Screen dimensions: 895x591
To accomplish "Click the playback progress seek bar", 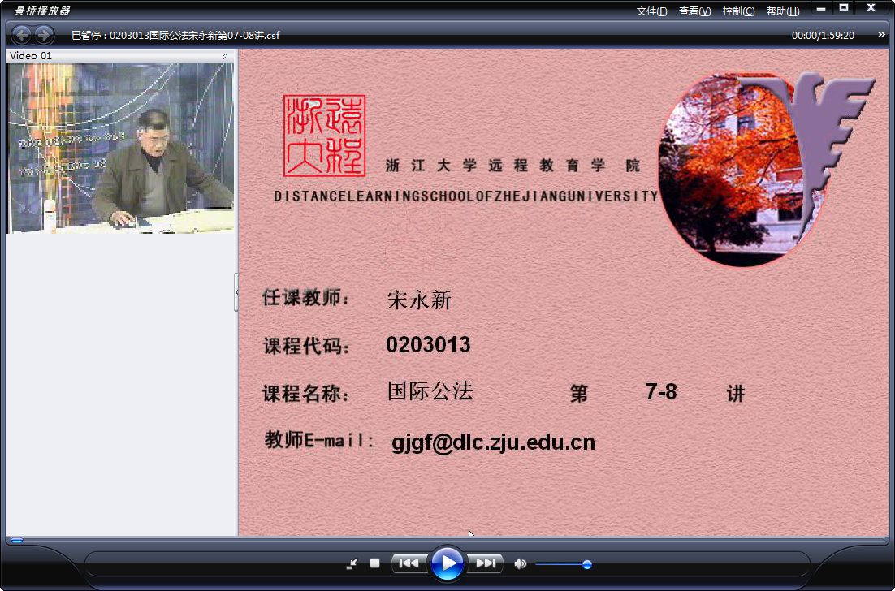I will [447, 540].
